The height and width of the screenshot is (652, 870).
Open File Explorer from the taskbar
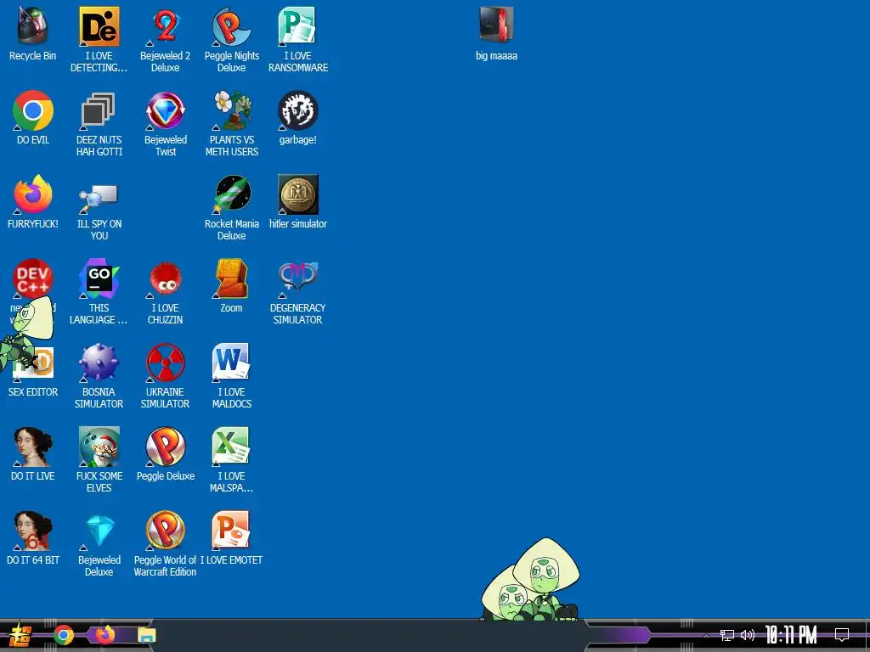pyautogui.click(x=147, y=635)
